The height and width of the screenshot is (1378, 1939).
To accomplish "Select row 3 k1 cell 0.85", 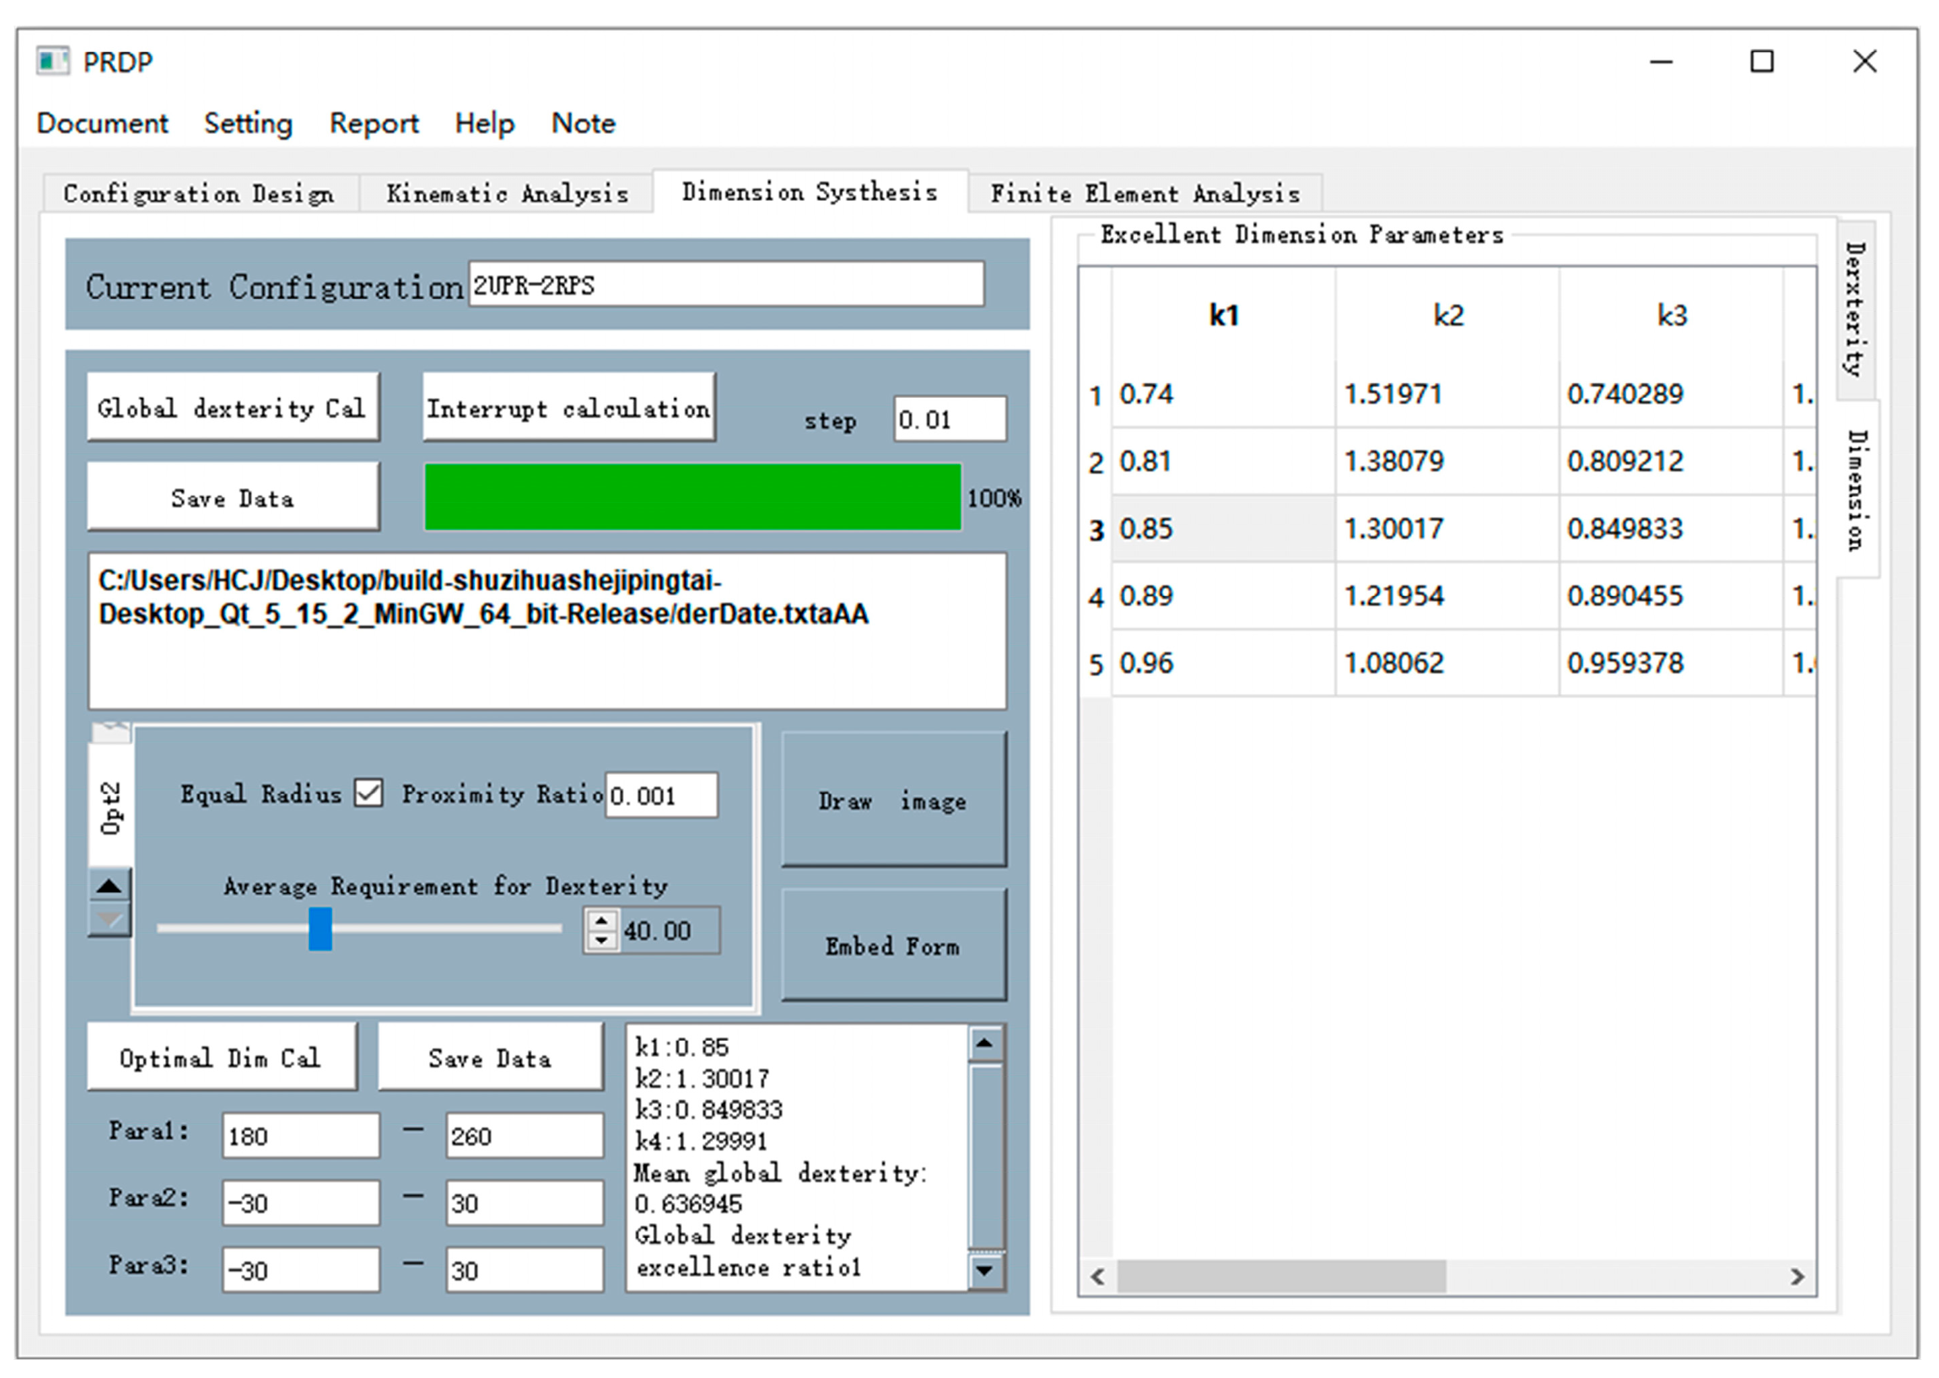I will [1222, 528].
